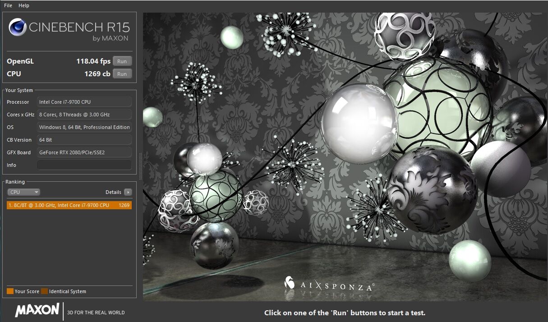Open the Help menu
Viewport: 548px width, 322px height.
pyautogui.click(x=24, y=5)
